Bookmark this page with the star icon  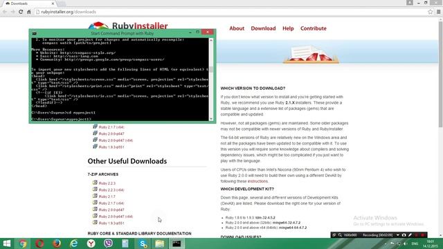(x=431, y=12)
